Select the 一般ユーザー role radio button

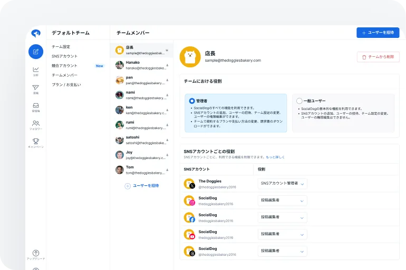click(x=299, y=101)
